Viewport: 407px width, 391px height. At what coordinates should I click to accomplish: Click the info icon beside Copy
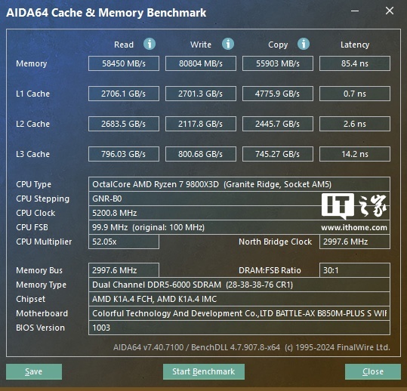[x=304, y=44]
